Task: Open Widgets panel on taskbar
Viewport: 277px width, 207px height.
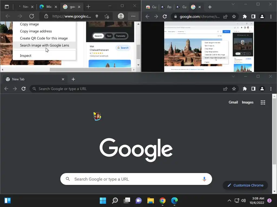Action: pos(7,201)
